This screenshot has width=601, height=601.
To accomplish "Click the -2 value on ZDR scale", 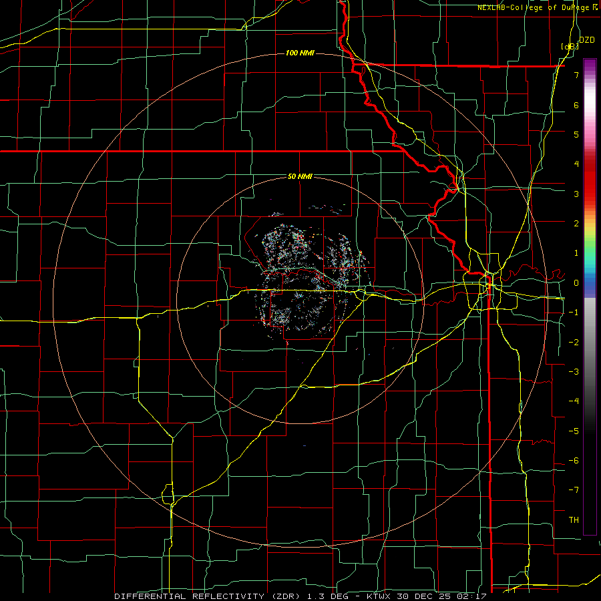I will coord(574,343).
